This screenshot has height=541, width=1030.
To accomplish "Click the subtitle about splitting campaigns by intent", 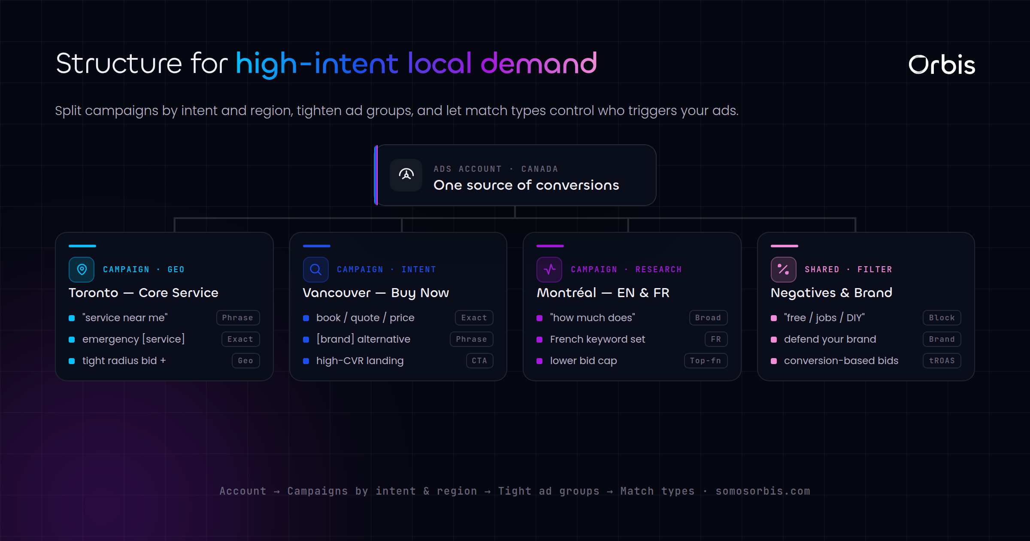I will pyautogui.click(x=397, y=111).
